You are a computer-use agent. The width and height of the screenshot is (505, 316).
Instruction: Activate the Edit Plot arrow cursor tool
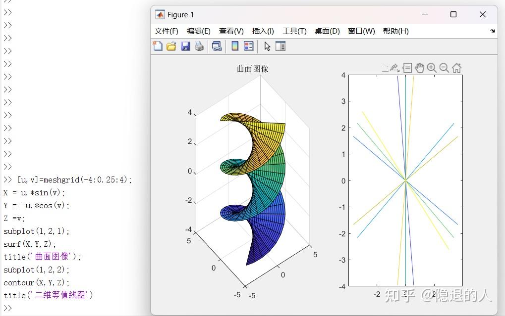point(267,46)
